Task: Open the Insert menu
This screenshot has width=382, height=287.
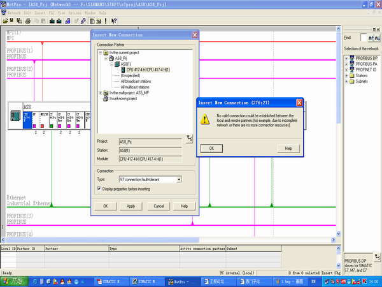Action: coord(39,13)
